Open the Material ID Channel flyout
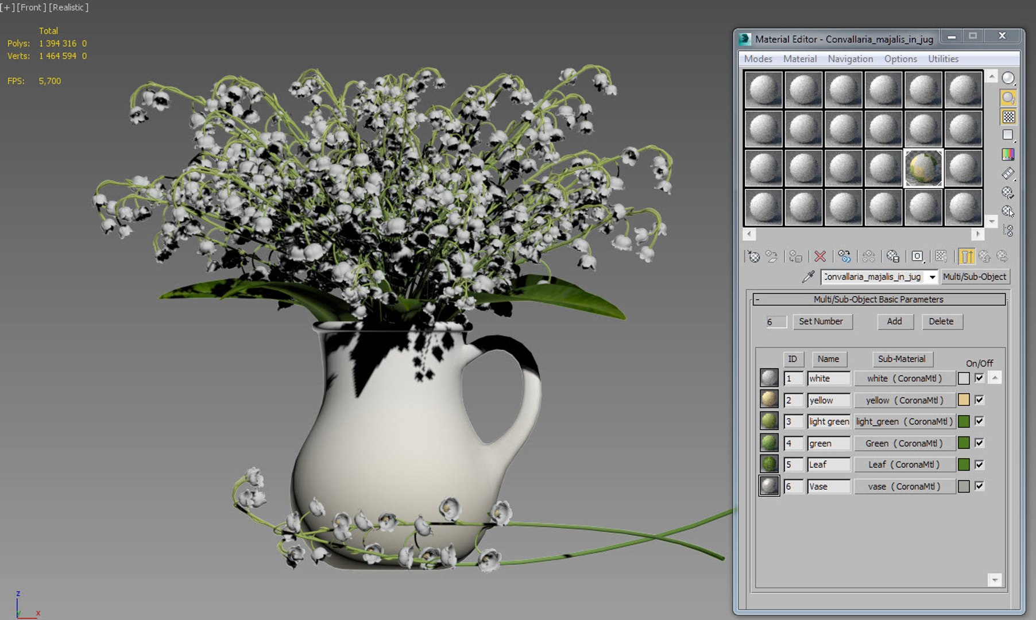 pyautogui.click(x=918, y=257)
